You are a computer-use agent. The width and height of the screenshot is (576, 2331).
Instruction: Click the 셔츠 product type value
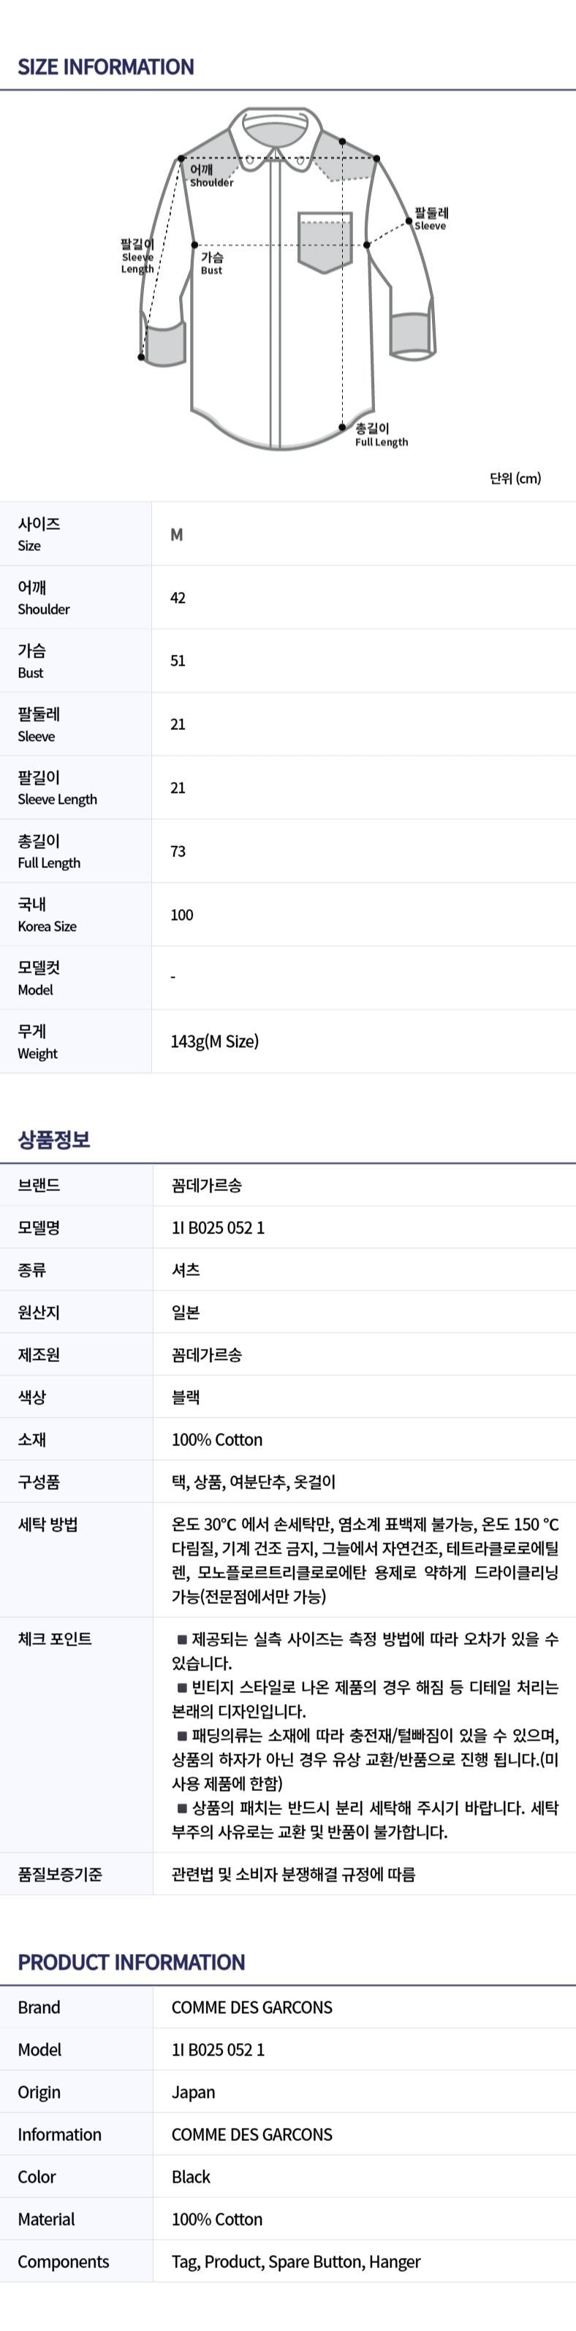(186, 1269)
